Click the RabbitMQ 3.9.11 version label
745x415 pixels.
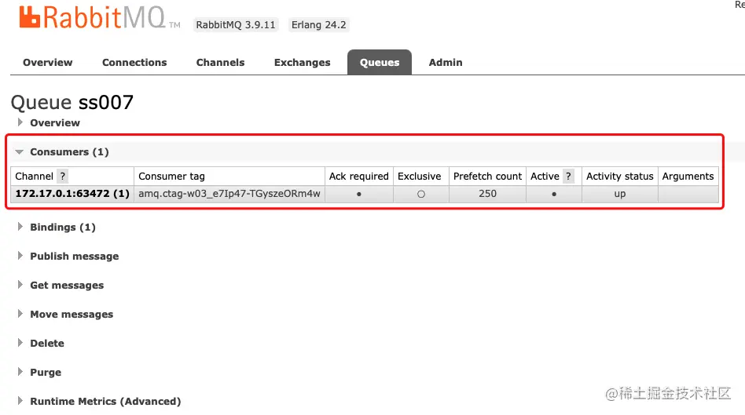pyautogui.click(x=236, y=24)
